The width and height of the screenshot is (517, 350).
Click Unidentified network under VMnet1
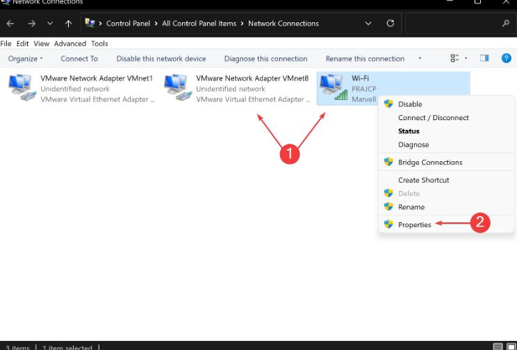[75, 89]
